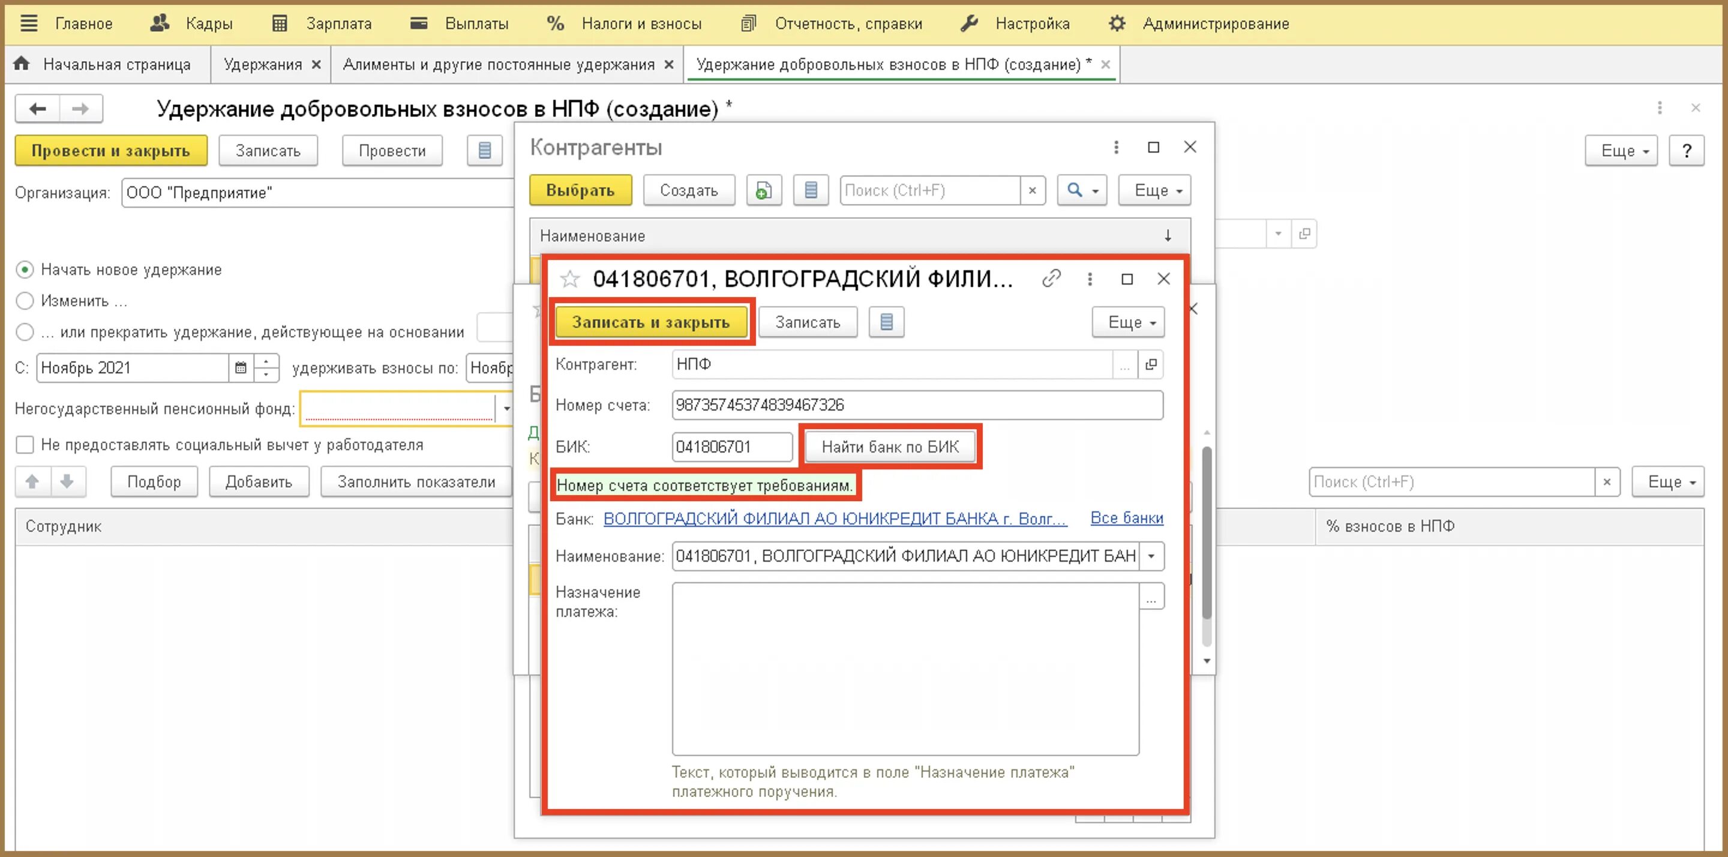This screenshot has width=1728, height=857.
Task: Move row up arrow button
Action: 32,482
